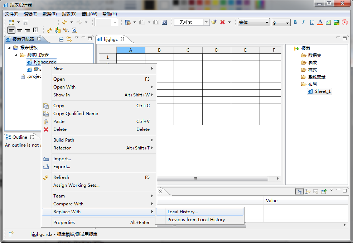Screen dimensions: 353x243
Task: Click the red X delete toolbar icon
Action: (222, 22)
